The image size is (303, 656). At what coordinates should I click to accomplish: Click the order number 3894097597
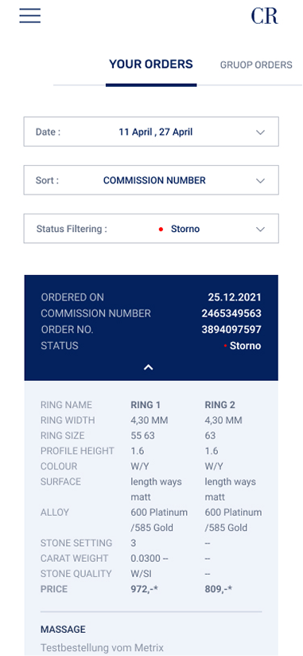[231, 330]
